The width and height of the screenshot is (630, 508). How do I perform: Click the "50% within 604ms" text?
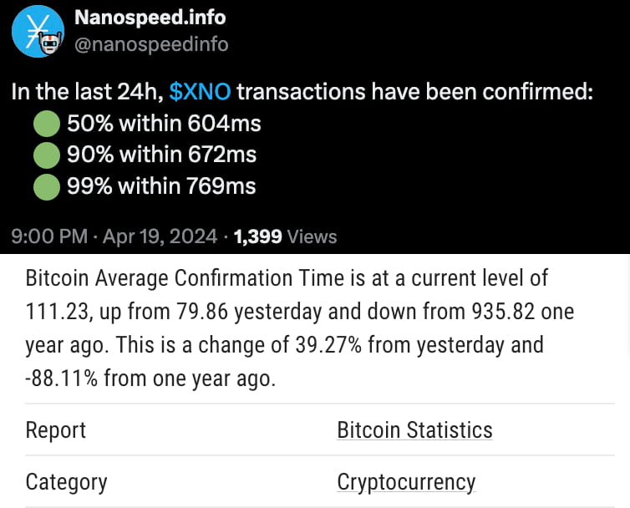(x=164, y=124)
